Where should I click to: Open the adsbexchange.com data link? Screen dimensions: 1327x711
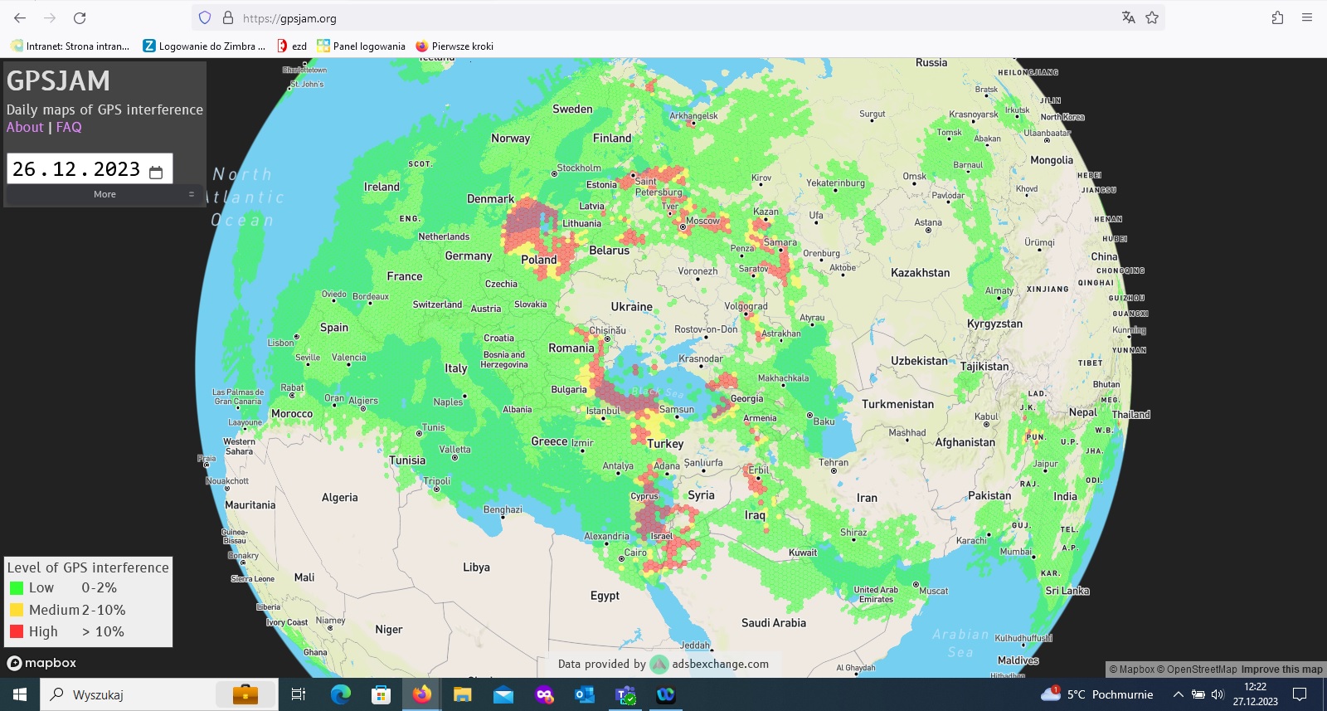point(720,664)
